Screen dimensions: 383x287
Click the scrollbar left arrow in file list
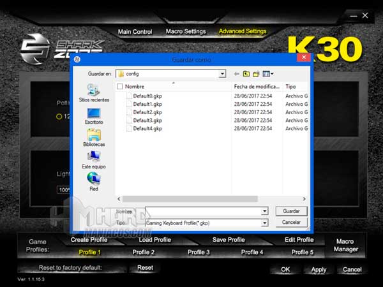119,199
